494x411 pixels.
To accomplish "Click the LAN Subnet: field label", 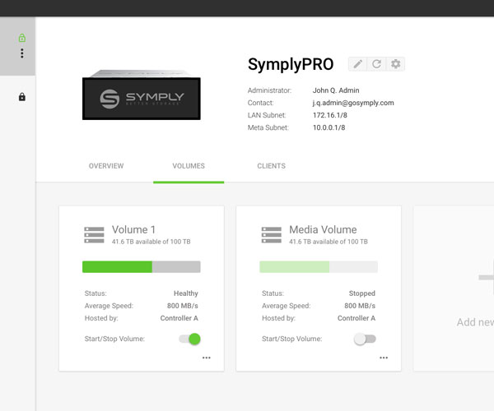I will tap(267, 115).
